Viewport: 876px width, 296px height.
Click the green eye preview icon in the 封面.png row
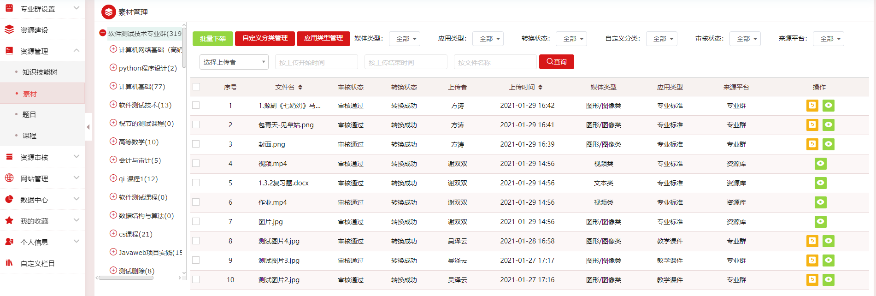pos(829,144)
